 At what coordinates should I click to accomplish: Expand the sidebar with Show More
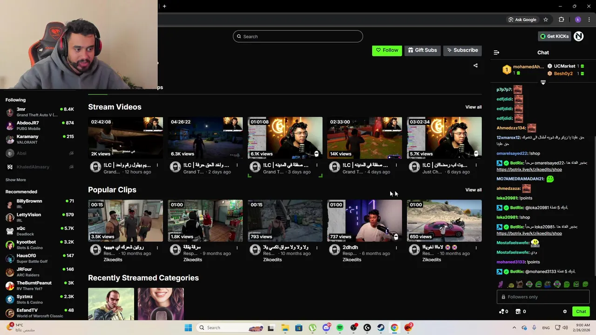pyautogui.click(x=15, y=180)
